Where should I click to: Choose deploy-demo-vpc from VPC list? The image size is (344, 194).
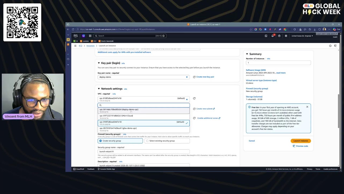tap(144, 110)
